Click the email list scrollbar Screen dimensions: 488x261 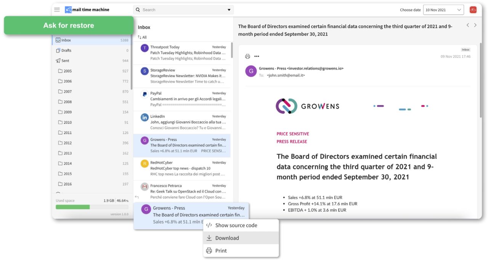pos(232,50)
